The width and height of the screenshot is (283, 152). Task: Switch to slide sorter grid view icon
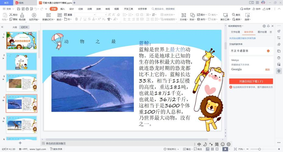tap(212, 149)
